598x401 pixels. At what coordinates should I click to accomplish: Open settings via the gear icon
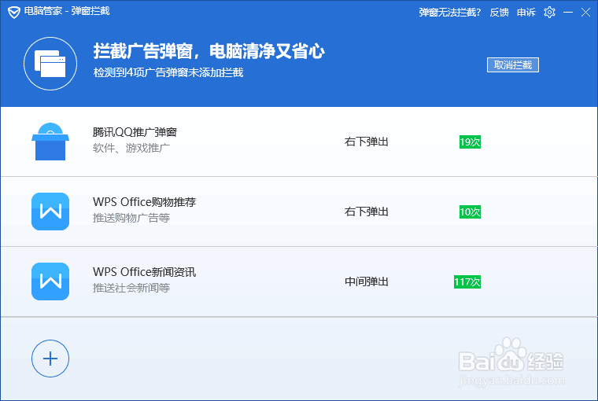[549, 13]
